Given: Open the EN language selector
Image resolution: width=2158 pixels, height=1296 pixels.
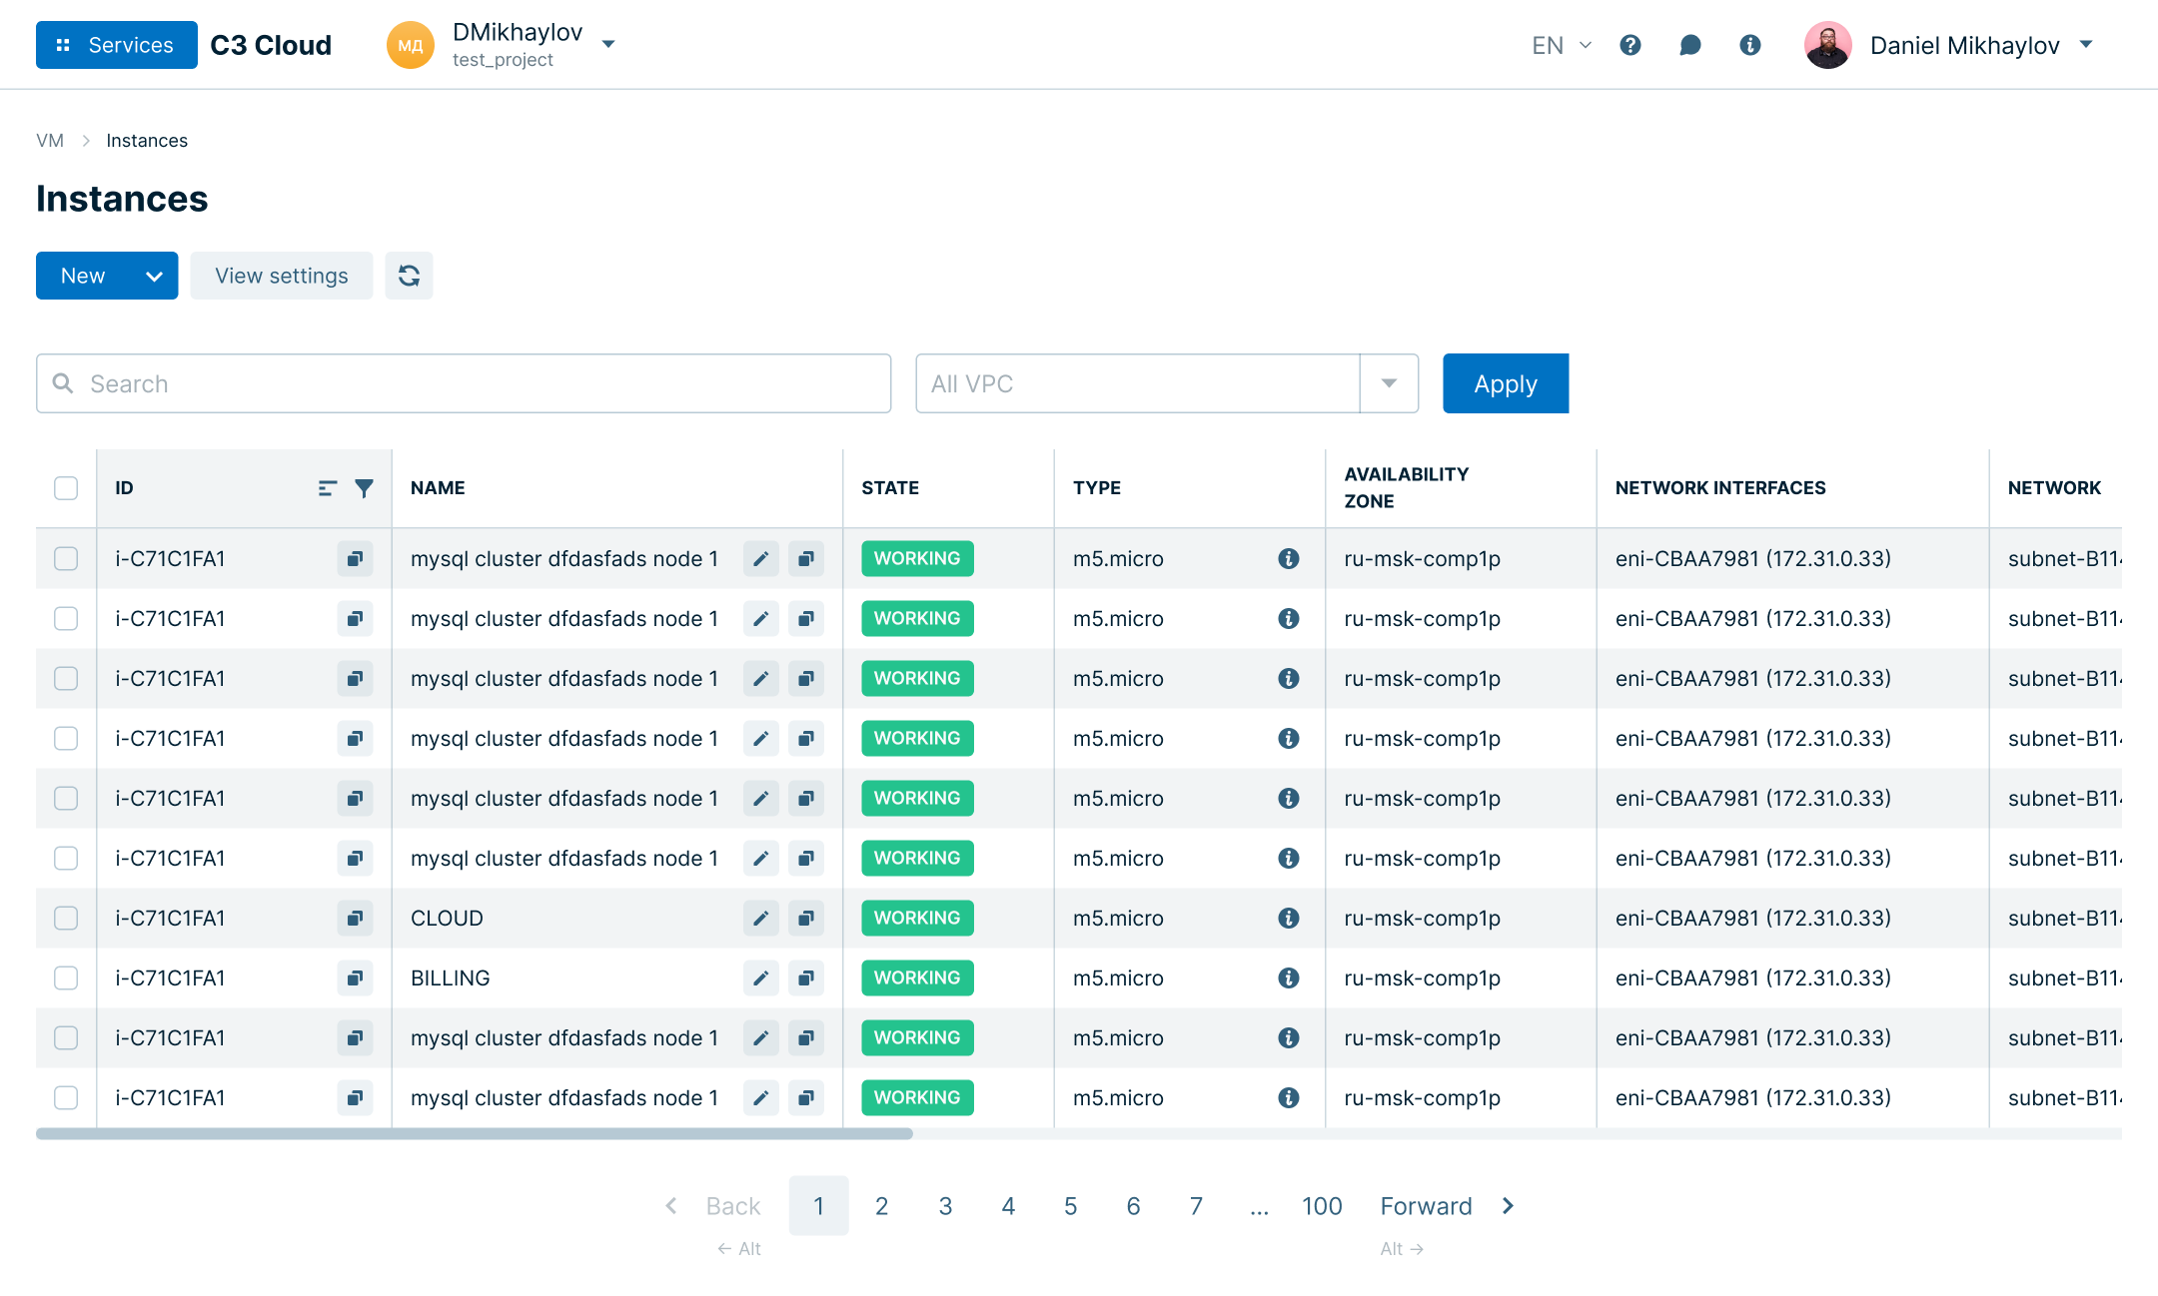Looking at the screenshot, I should pos(1561,45).
